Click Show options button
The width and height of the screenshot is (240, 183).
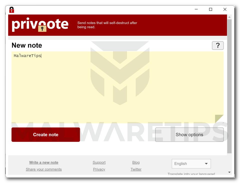[189, 134]
